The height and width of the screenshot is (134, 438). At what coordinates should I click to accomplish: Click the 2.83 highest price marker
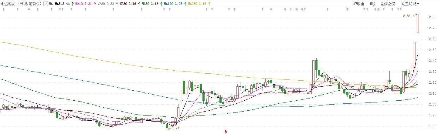pyautogui.click(x=406, y=16)
